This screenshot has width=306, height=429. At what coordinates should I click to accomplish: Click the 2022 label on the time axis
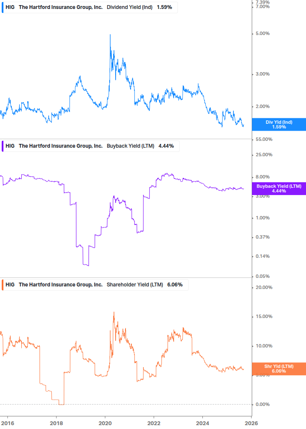154,423
